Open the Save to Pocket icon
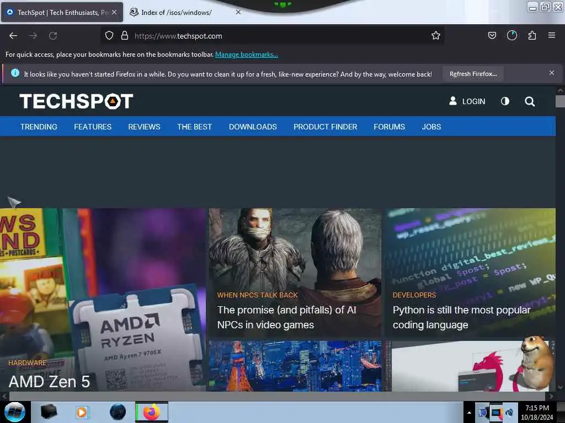This screenshot has width=565, height=423. pyautogui.click(x=492, y=35)
